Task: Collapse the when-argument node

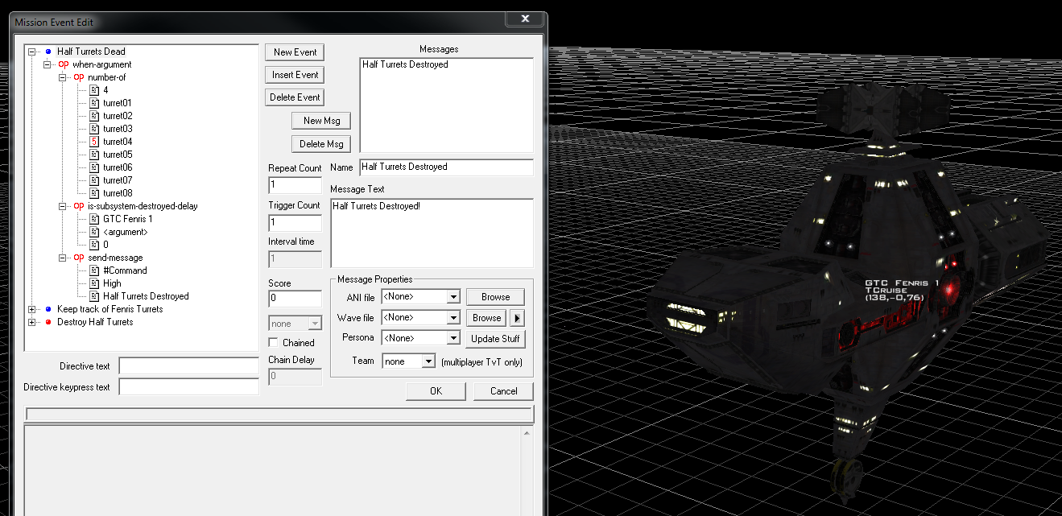Action: click(x=48, y=64)
